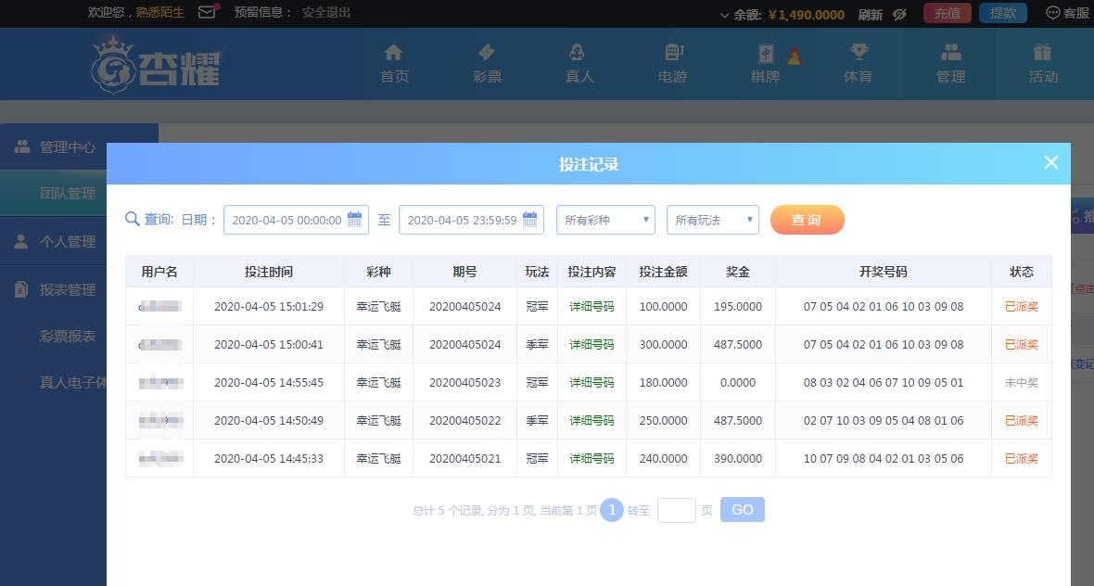
Task: Click the page number jump input
Action: point(676,510)
